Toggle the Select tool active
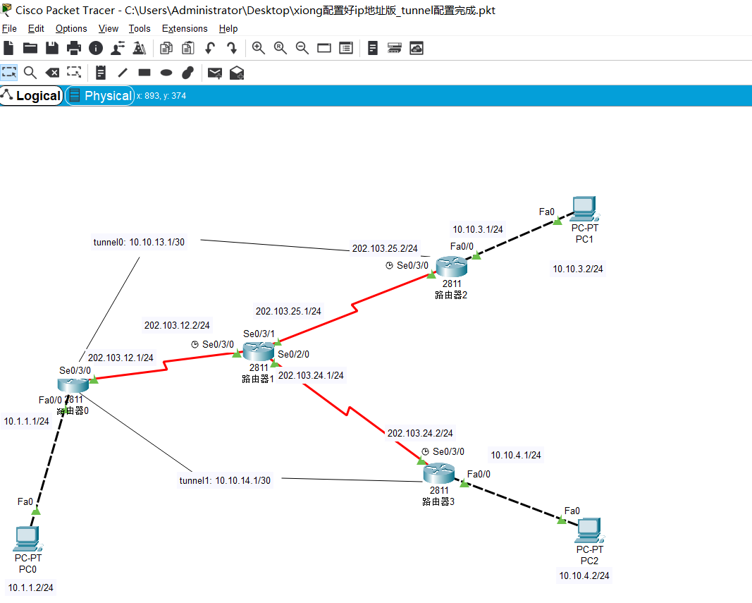 pos(9,72)
